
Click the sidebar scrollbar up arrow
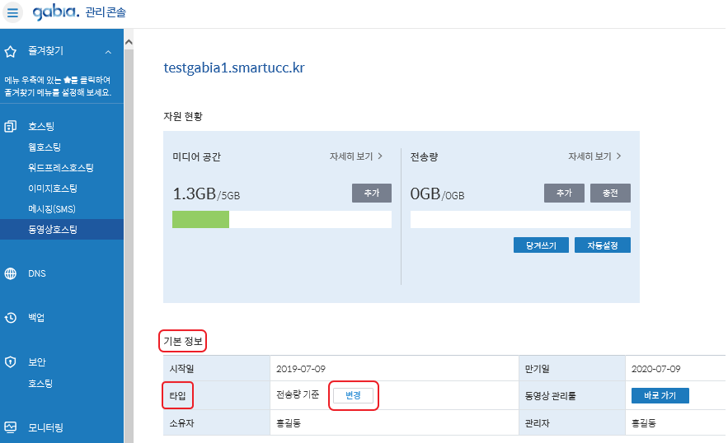pos(129,42)
